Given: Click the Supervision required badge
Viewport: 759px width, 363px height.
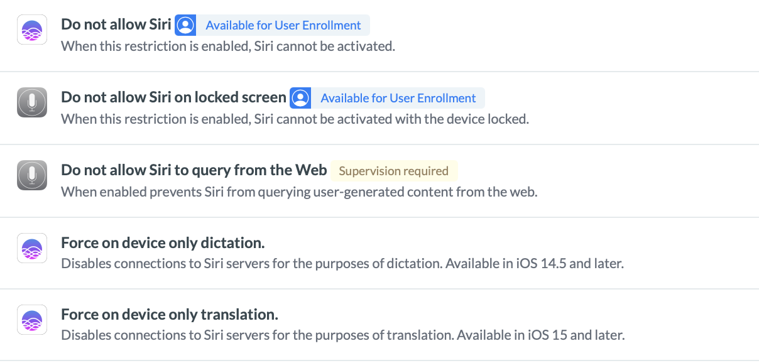Looking at the screenshot, I should coord(394,171).
